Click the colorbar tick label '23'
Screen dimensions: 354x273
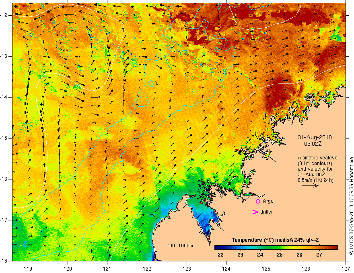(x=240, y=255)
